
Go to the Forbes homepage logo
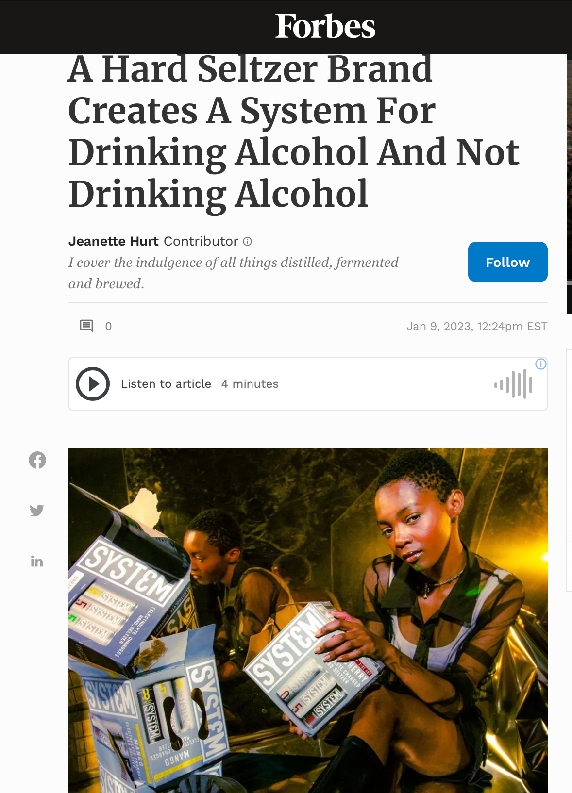click(325, 26)
